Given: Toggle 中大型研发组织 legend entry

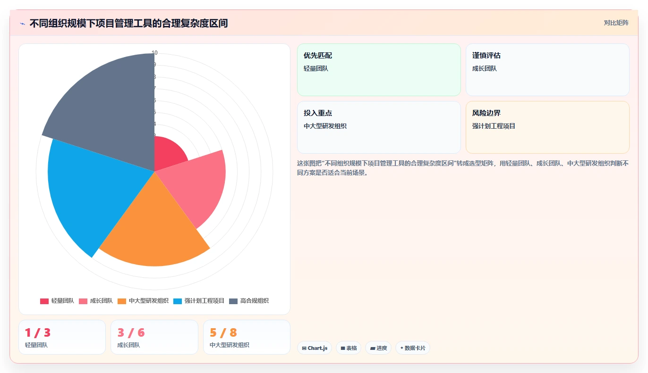Looking at the screenshot, I should click(x=143, y=301).
